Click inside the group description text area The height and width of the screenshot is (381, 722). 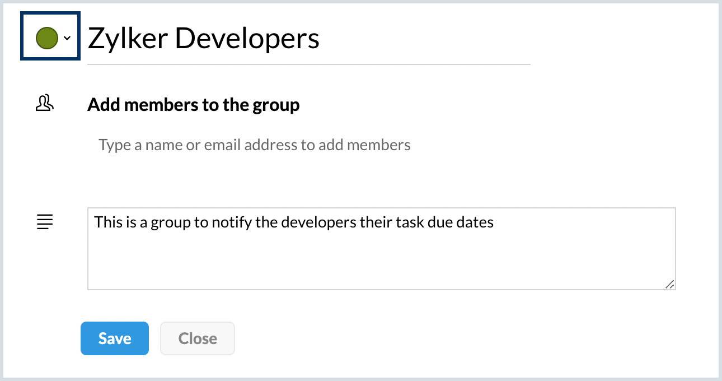pos(382,249)
